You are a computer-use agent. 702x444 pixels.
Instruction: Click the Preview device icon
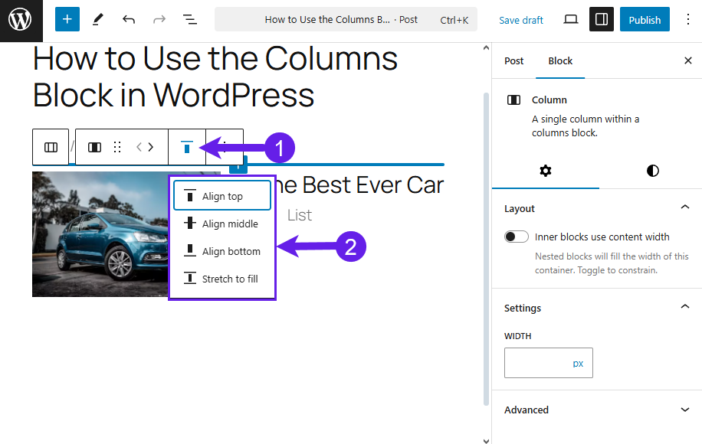click(x=570, y=20)
